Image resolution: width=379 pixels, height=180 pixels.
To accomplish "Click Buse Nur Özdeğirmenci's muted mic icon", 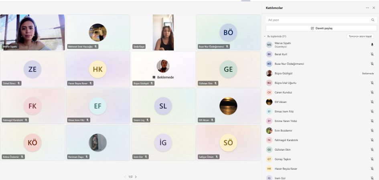I will 372,64.
